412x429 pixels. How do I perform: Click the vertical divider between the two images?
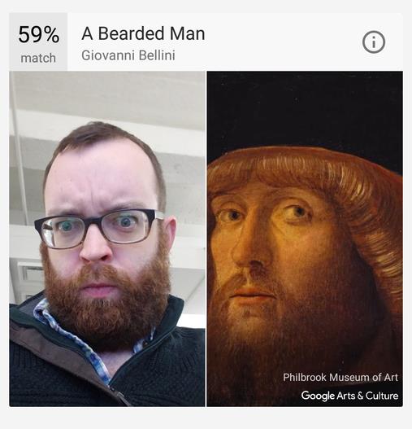tap(206, 239)
